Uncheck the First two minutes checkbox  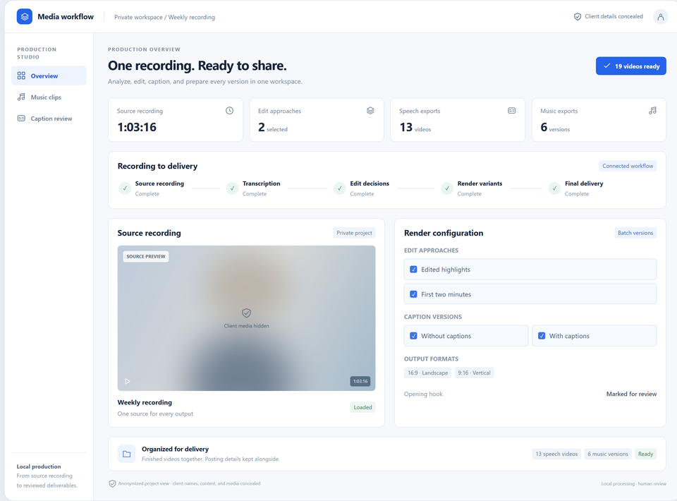pos(413,294)
